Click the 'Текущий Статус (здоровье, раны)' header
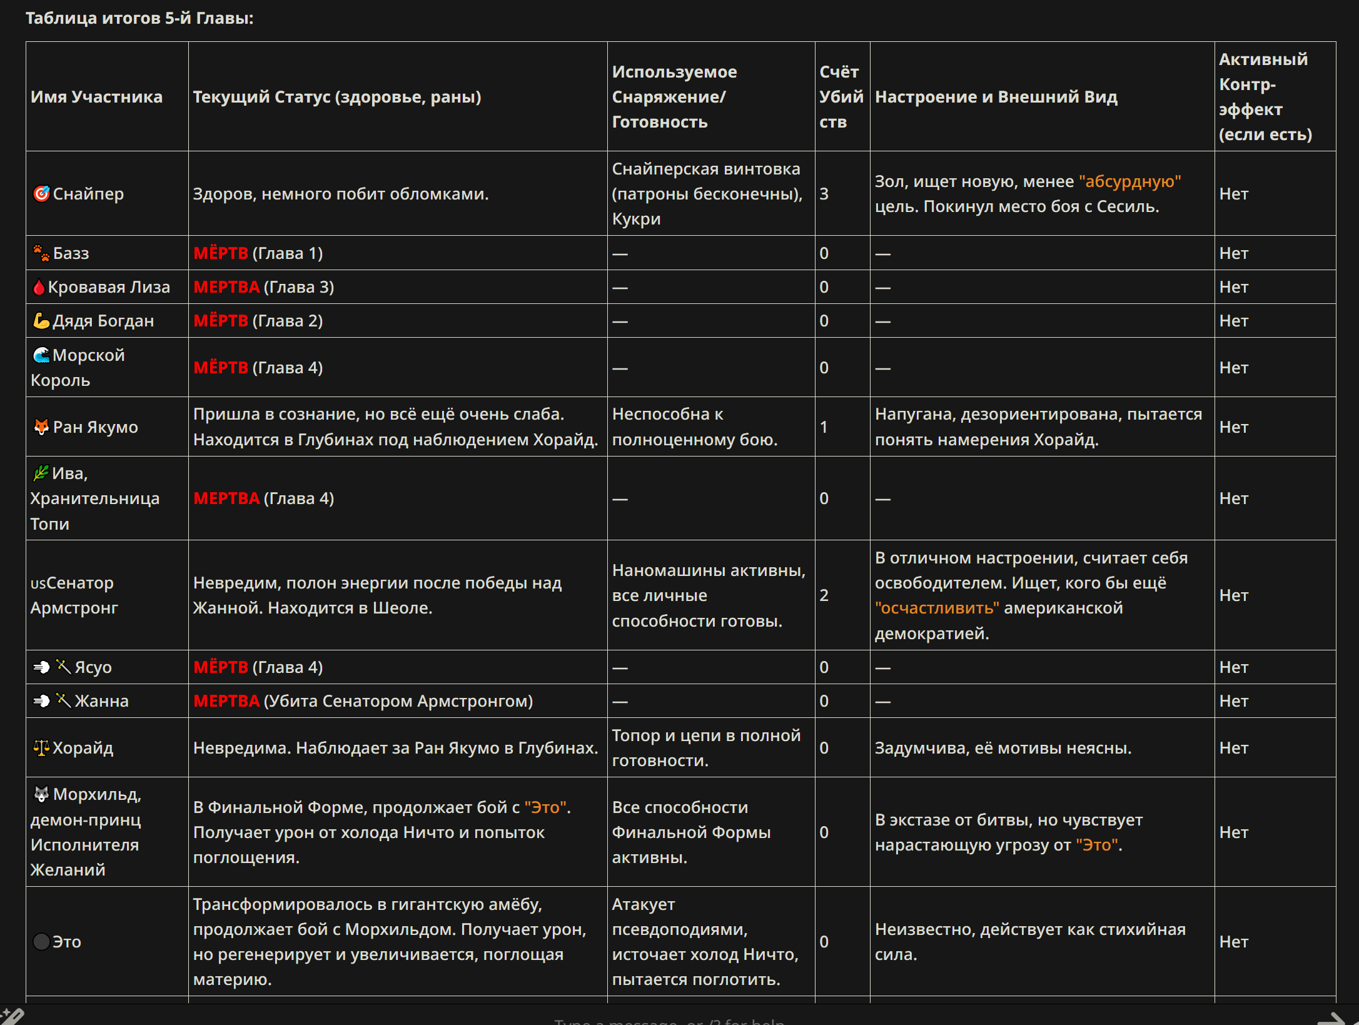 (398, 96)
